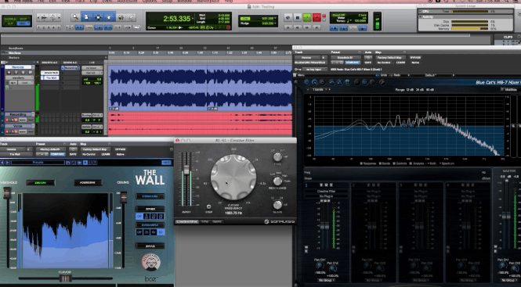Screen dimensions: 521x287
Task: Click the Sonalksis logo in Creative Filter
Action: click(x=280, y=221)
